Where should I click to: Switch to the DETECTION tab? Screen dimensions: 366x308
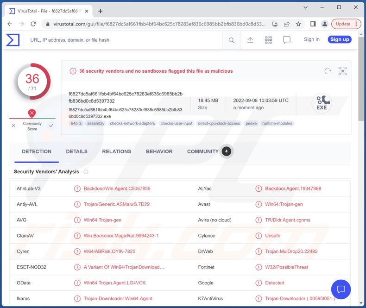37,151
